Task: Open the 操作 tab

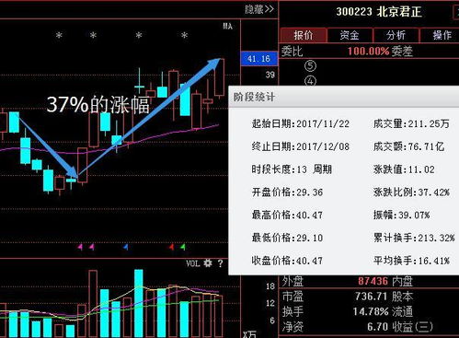Action: coord(441,35)
